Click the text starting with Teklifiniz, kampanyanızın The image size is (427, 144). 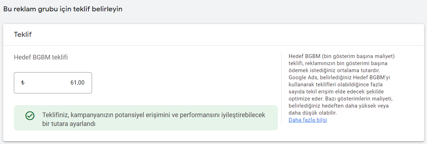(x=153, y=115)
